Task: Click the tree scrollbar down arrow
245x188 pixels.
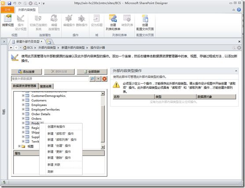Action: coord(102,147)
